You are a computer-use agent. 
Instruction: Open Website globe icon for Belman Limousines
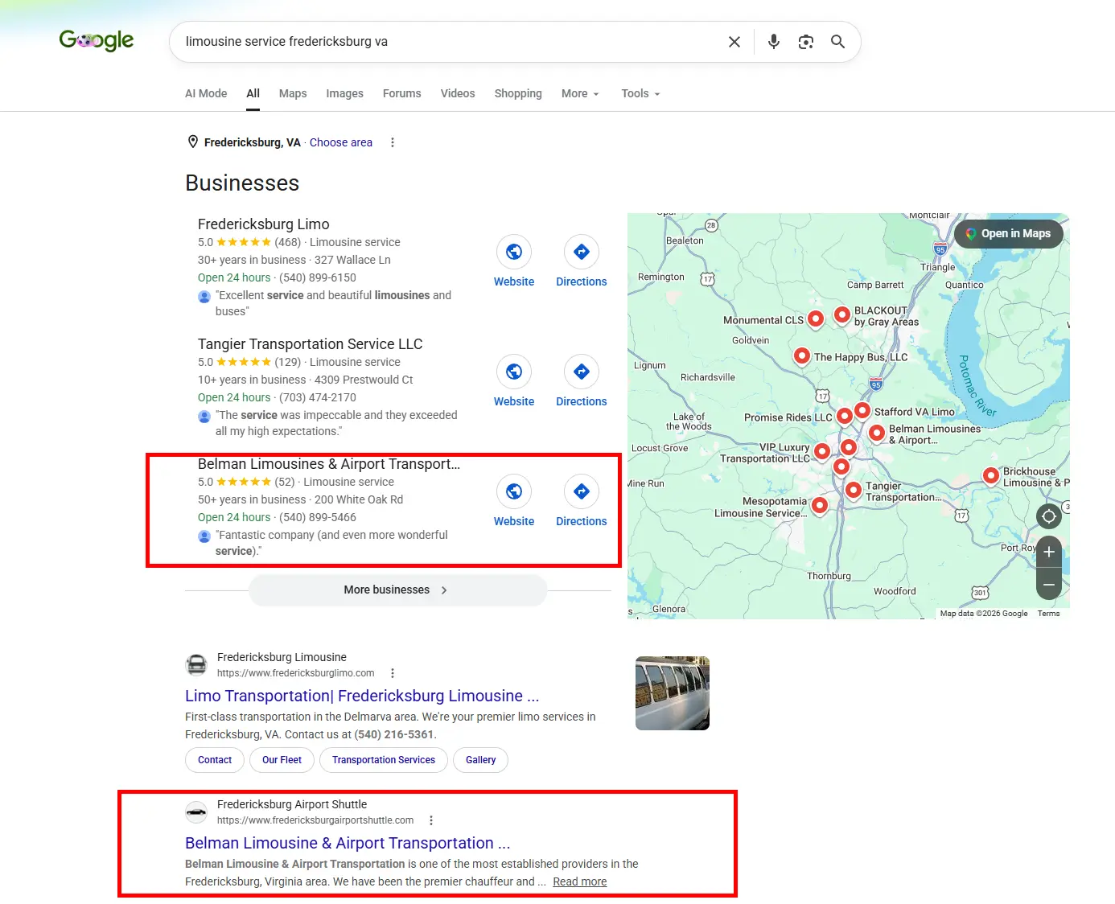[x=514, y=491]
